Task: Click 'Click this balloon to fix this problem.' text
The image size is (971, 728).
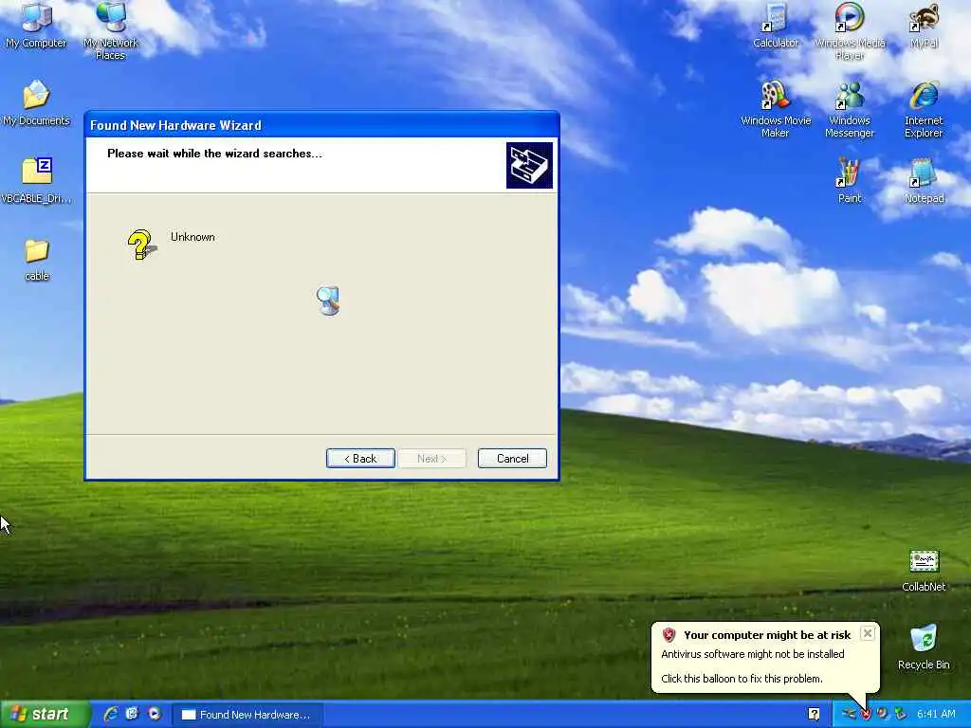Action: click(742, 679)
